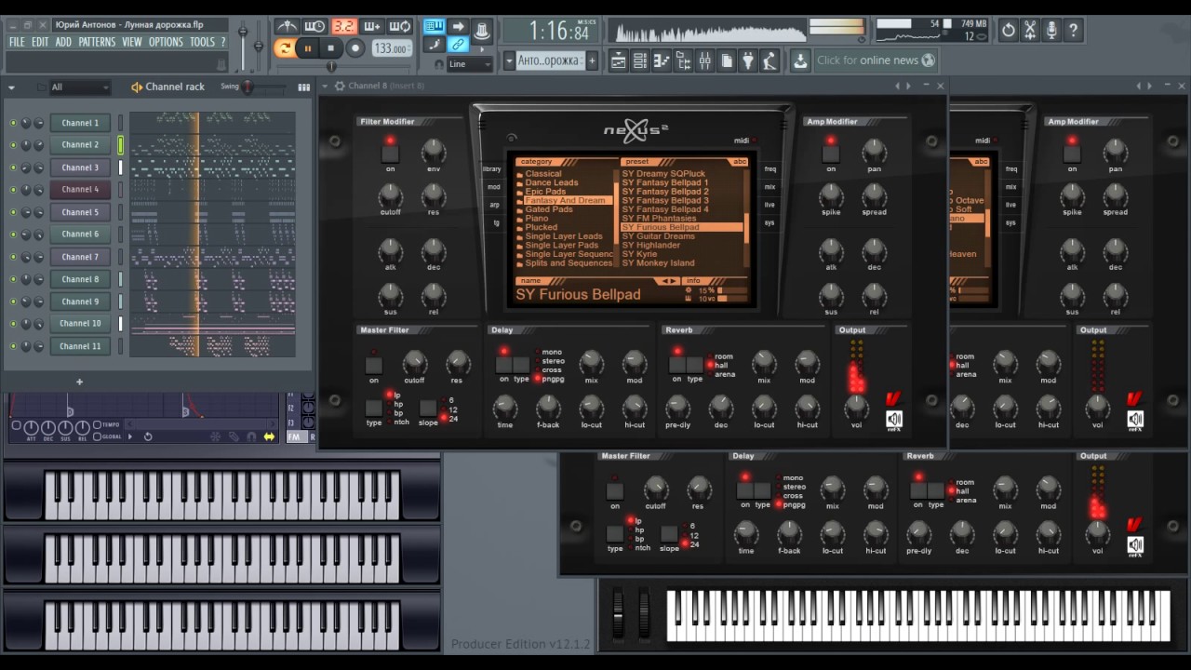
Task: Toggle the metronome icon
Action: click(x=288, y=26)
